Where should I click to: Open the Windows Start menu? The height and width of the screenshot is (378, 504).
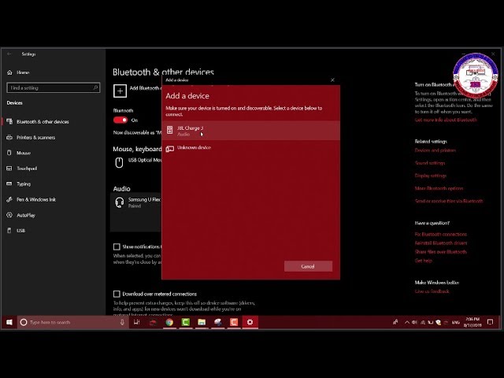[9, 322]
